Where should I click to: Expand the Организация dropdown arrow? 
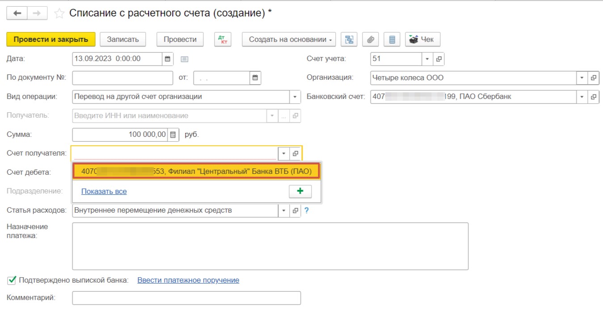pyautogui.click(x=582, y=78)
